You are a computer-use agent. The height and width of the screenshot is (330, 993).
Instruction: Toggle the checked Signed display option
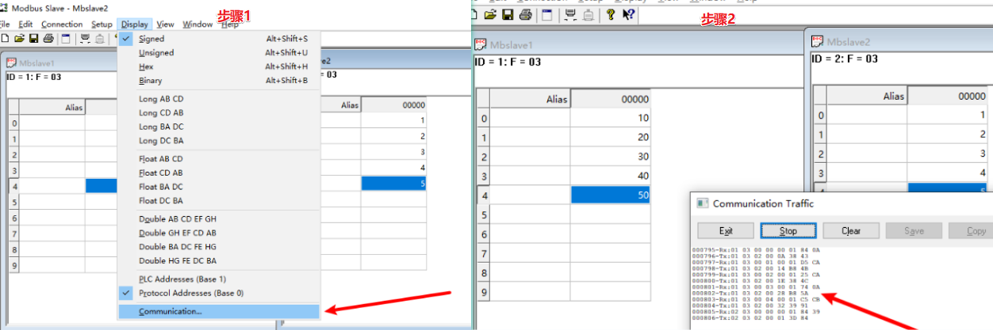point(151,39)
